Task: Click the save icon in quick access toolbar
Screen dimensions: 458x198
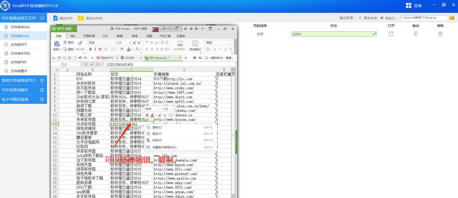Action: 59,58
